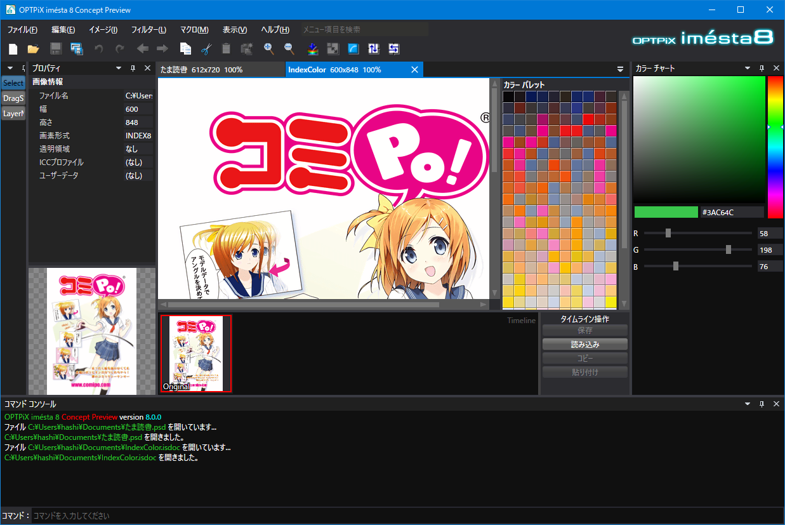Pin the コマンド コンソール panel
Screen dimensions: 785x525
[x=762, y=404]
